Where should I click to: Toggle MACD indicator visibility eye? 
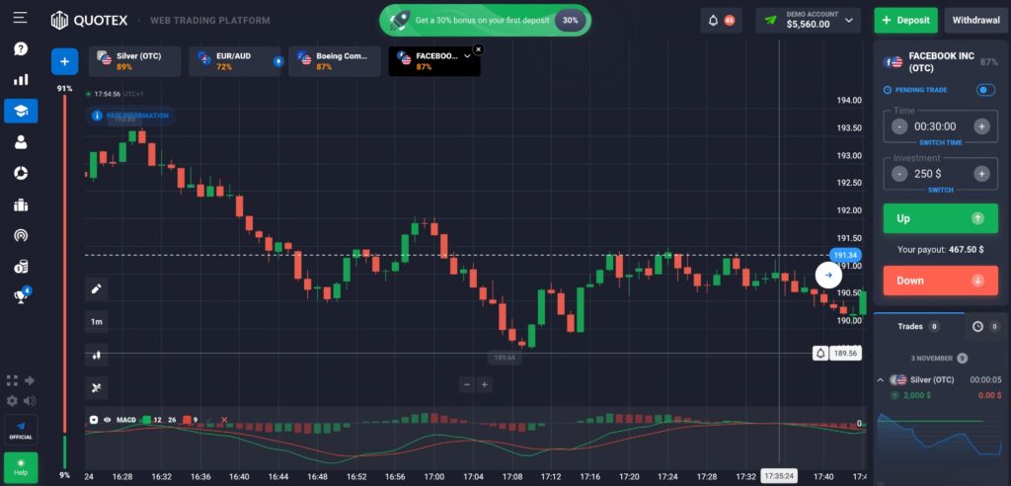coord(107,420)
